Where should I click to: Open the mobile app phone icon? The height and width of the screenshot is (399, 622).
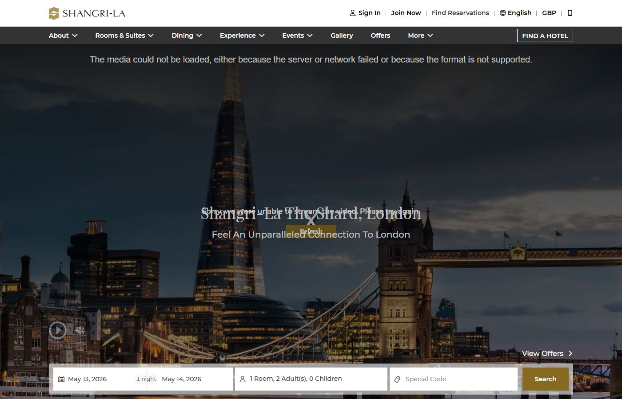[x=570, y=13]
